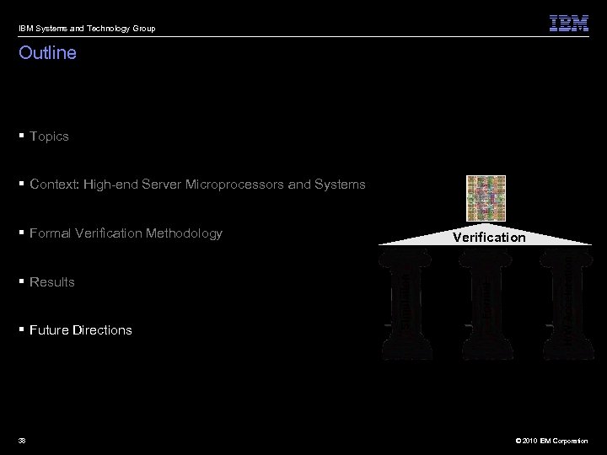
Task: Click the 'Outline' slide title
Action: [47, 52]
